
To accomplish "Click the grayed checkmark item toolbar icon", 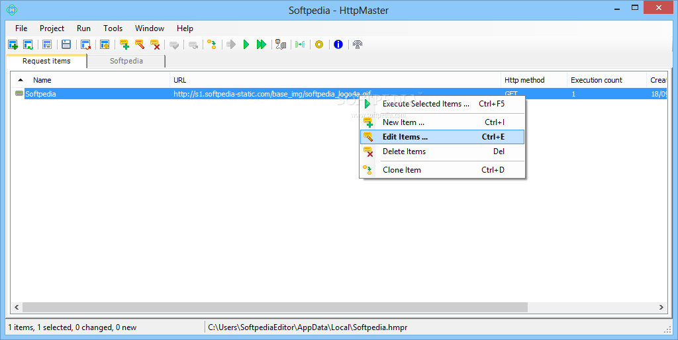I will coord(174,44).
